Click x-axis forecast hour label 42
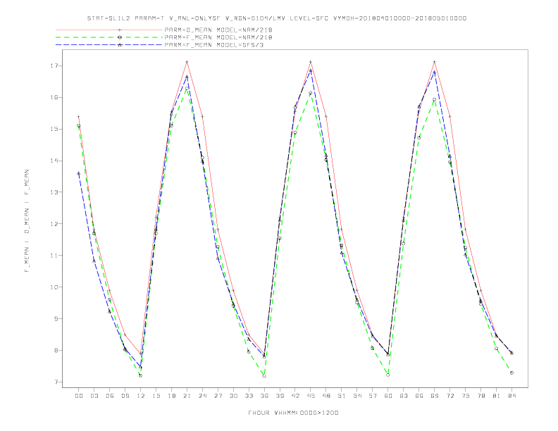 (295, 396)
